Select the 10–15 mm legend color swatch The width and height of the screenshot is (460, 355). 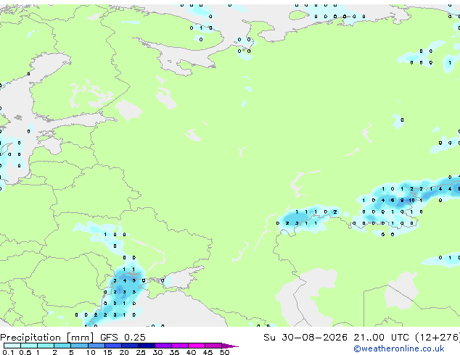coord(96,346)
